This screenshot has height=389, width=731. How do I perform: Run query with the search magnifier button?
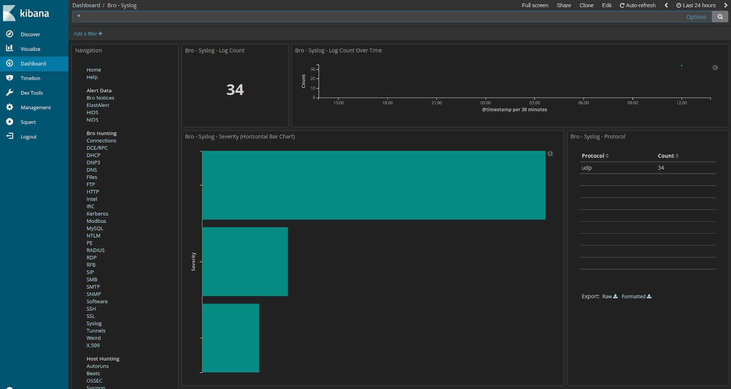pos(720,17)
